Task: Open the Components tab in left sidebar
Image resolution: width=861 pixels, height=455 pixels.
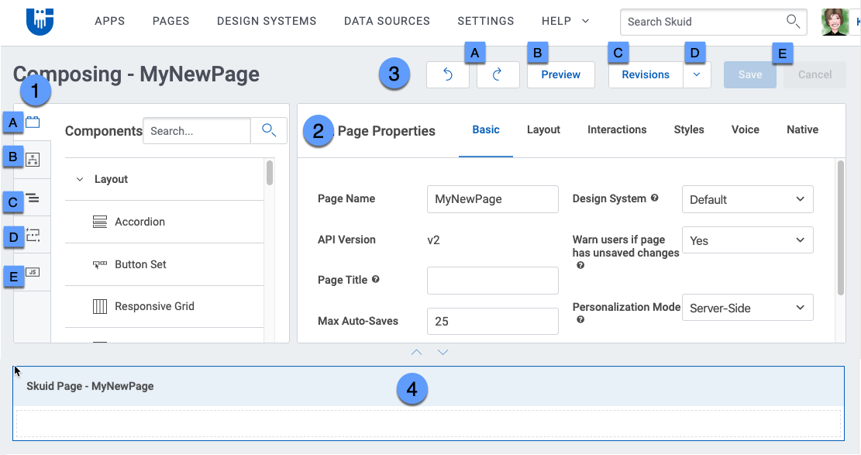Action: (33, 122)
